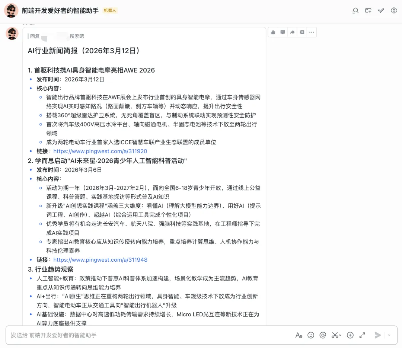Image resolution: width=402 pixels, height=348 pixels.
Task: Click heading 首驱科技携AI具身智能电摩亮相AWE 2026
Action: [91, 70]
